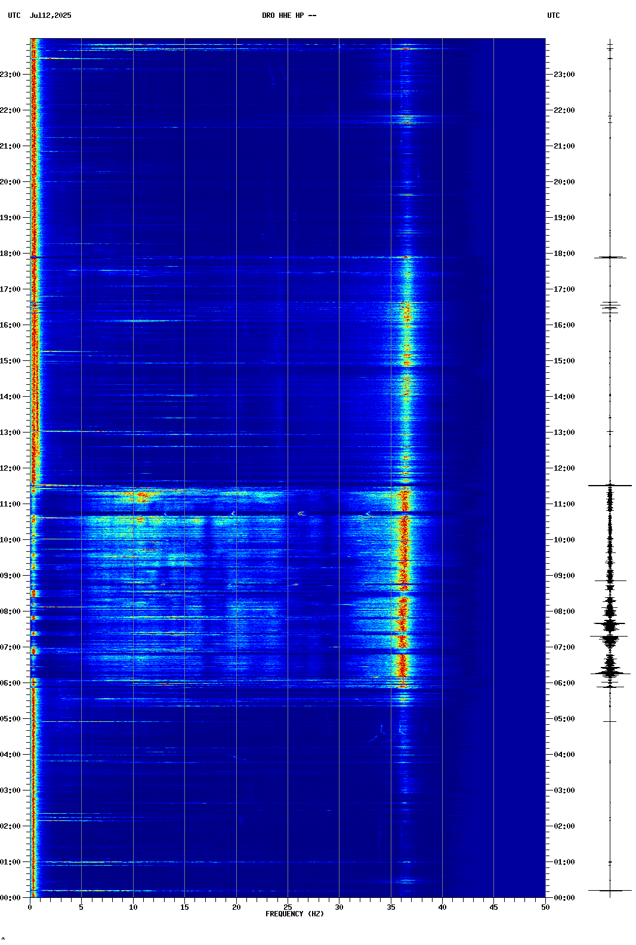Screen dimensions: 636x945
Task: Click the left-axis 19:00 time label
Action: click(x=10, y=218)
